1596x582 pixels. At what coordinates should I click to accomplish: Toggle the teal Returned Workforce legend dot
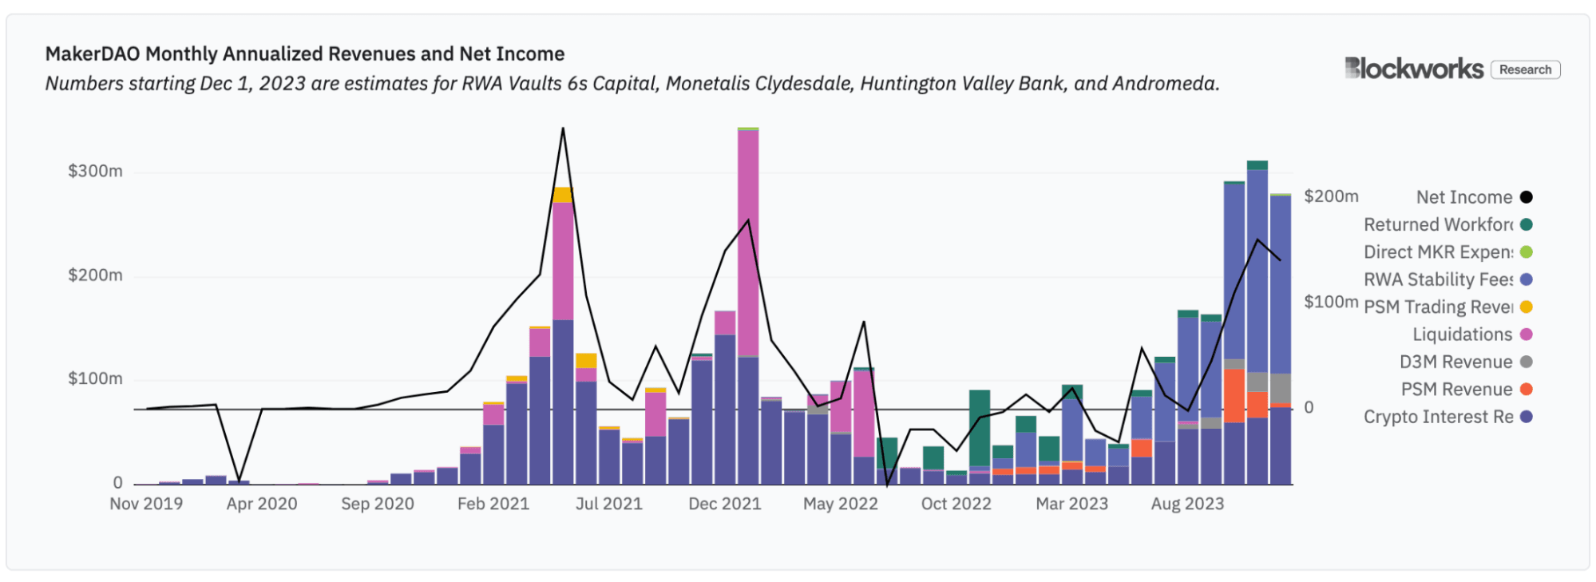tap(1526, 224)
